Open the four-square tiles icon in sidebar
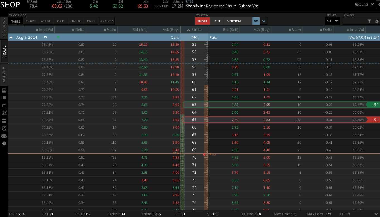Image resolution: width=380 pixels, height=217 pixels. (4, 121)
